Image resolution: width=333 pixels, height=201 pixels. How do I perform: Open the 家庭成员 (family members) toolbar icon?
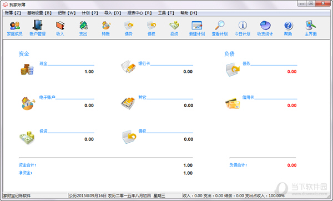click(x=14, y=28)
